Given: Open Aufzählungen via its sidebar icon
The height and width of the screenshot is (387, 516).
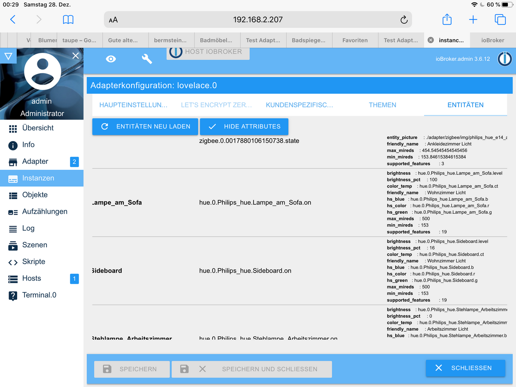Looking at the screenshot, I should 13,212.
